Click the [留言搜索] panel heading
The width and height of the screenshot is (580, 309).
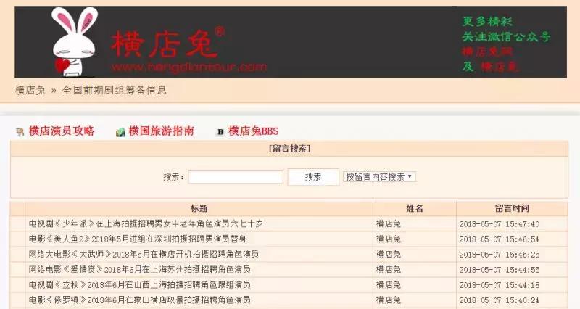[289, 149]
